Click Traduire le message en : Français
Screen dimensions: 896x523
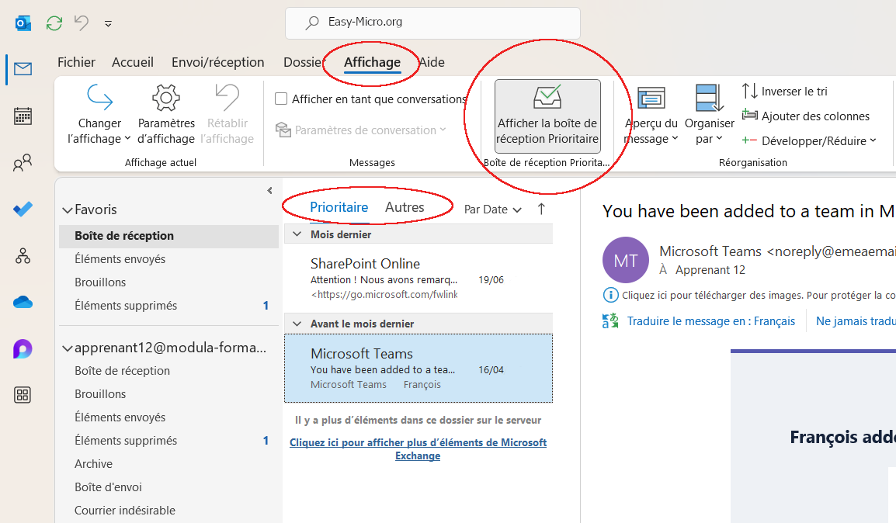coord(711,321)
